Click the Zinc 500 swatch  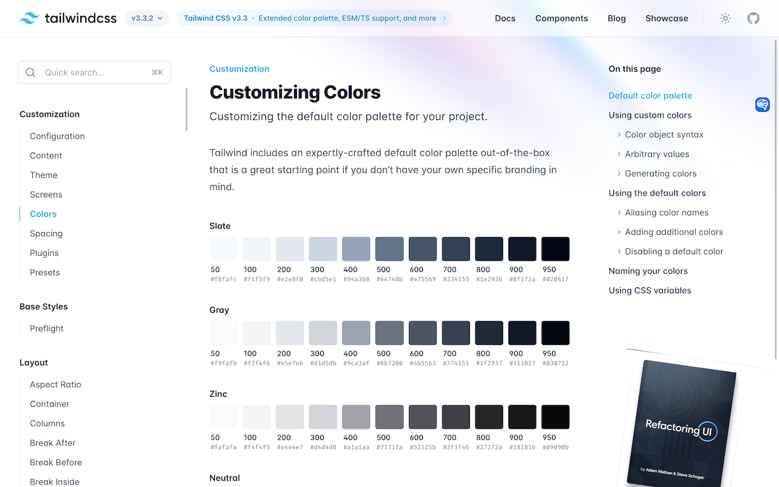pyautogui.click(x=389, y=417)
